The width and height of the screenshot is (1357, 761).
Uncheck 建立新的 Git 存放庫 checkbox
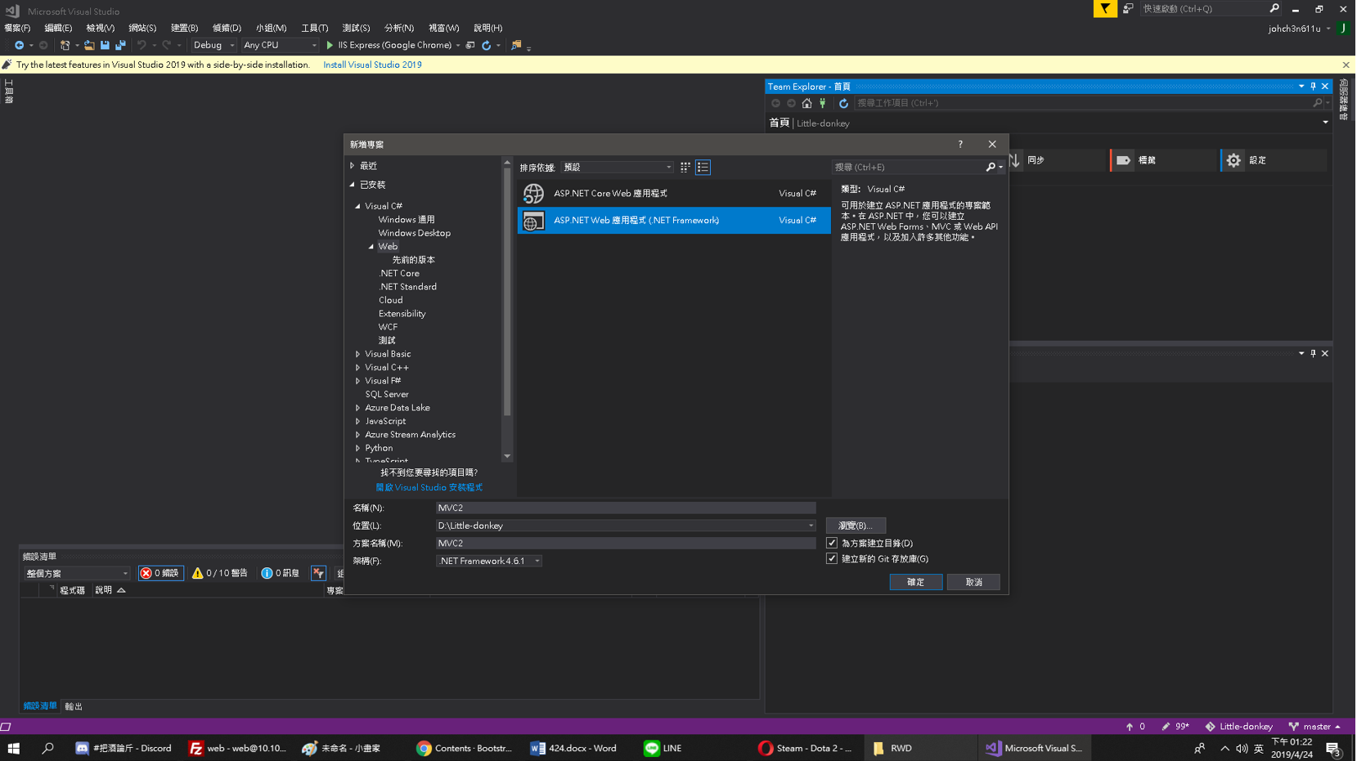click(x=832, y=558)
